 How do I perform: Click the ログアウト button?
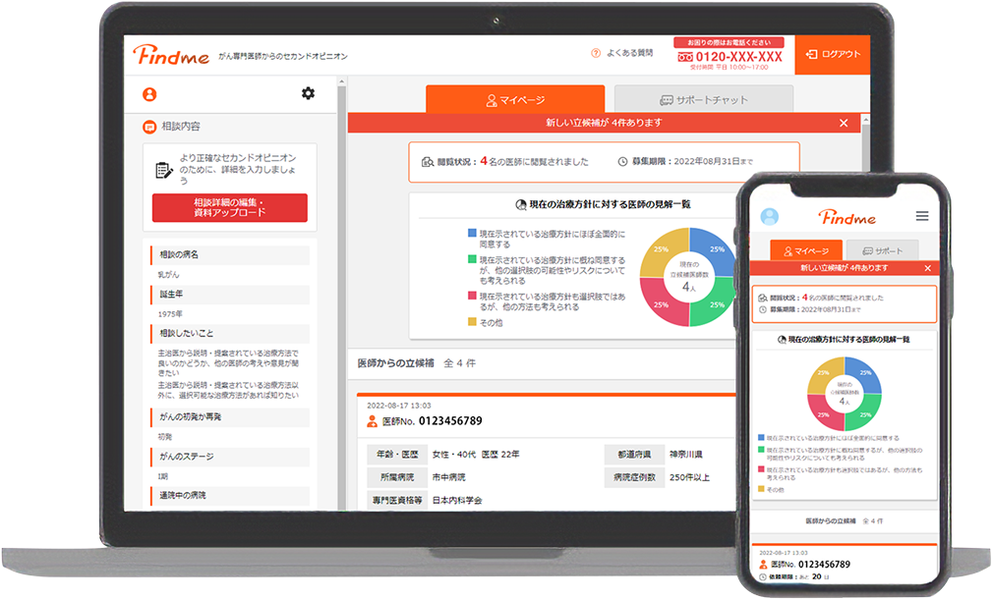pyautogui.click(x=833, y=54)
